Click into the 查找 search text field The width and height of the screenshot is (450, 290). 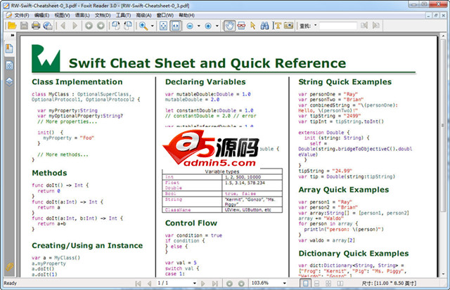coord(337,26)
